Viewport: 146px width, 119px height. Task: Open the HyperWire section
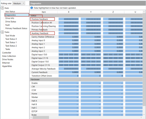[7, 66]
